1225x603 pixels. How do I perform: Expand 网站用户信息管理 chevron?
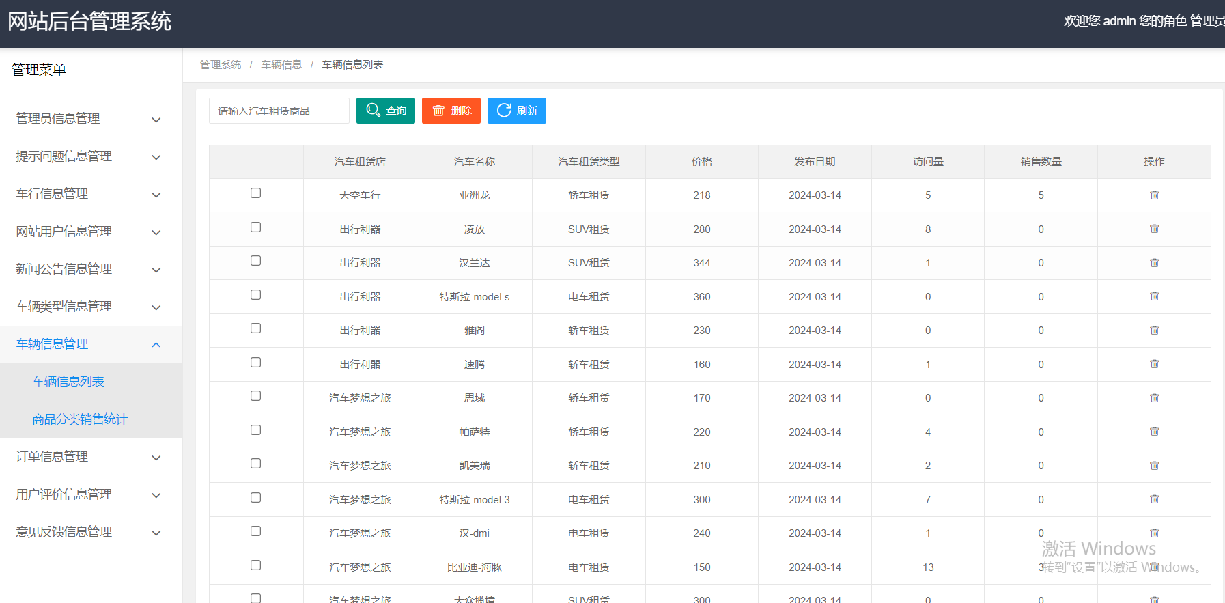click(x=156, y=232)
